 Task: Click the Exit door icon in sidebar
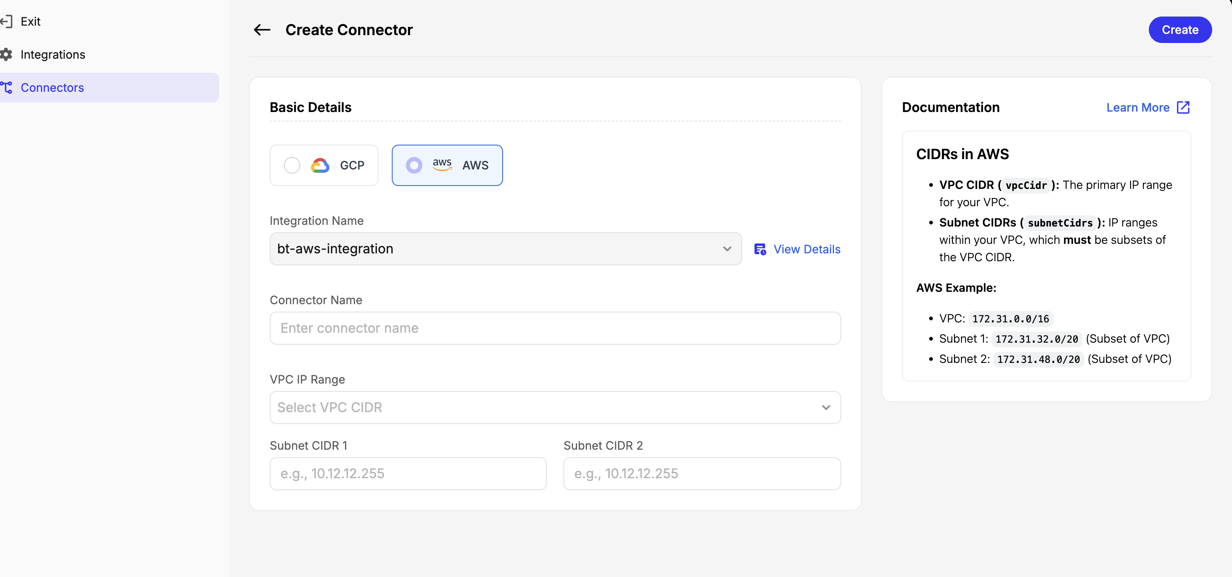click(7, 21)
